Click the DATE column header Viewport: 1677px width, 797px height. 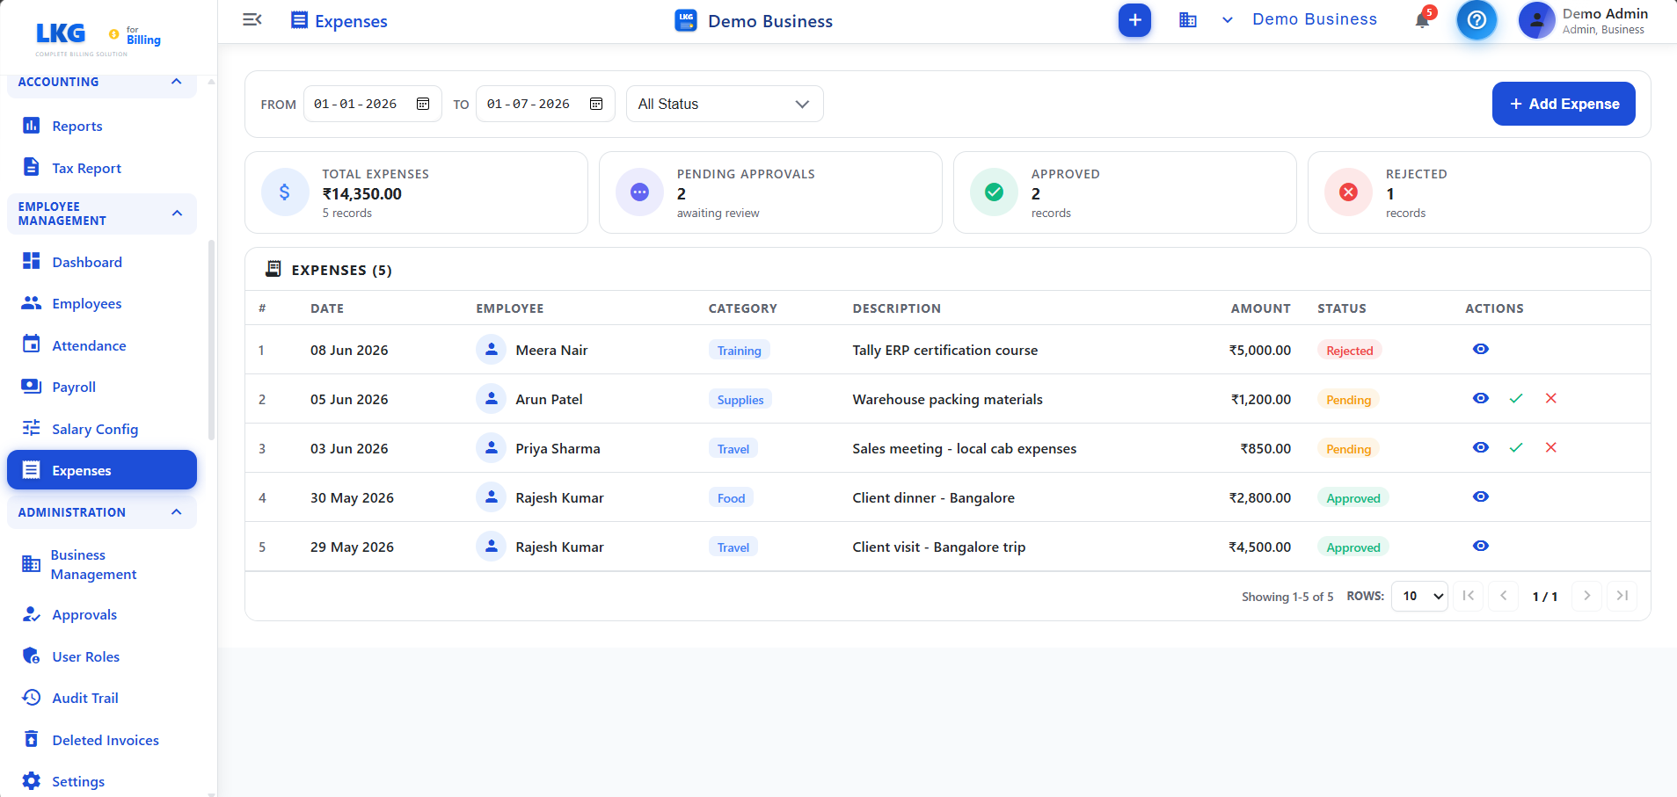pyautogui.click(x=327, y=308)
